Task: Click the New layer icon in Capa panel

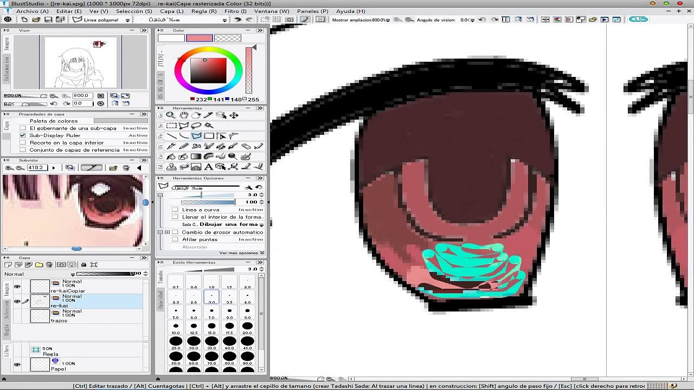Action: pyautogui.click(x=8, y=264)
